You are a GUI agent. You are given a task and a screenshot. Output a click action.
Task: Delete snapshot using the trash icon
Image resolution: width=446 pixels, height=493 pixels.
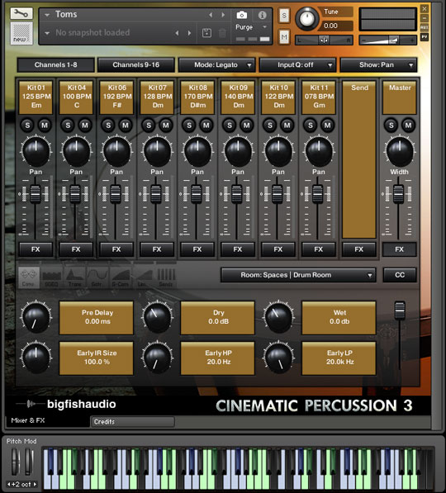pos(222,33)
